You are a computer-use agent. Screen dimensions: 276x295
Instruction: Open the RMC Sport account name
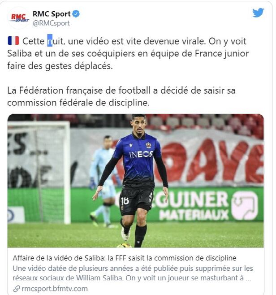pos(52,14)
